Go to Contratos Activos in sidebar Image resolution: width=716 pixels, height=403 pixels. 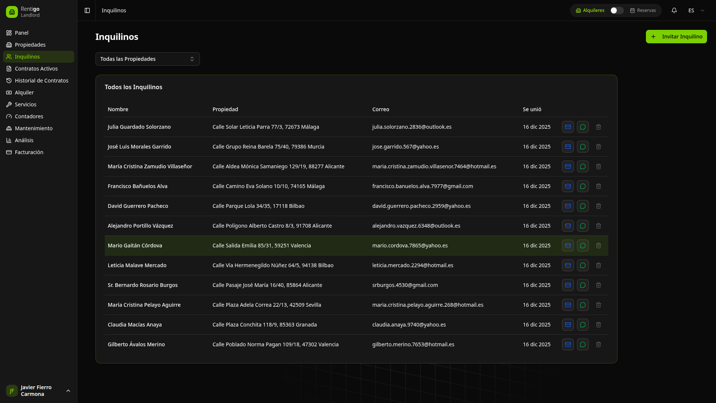point(36,69)
